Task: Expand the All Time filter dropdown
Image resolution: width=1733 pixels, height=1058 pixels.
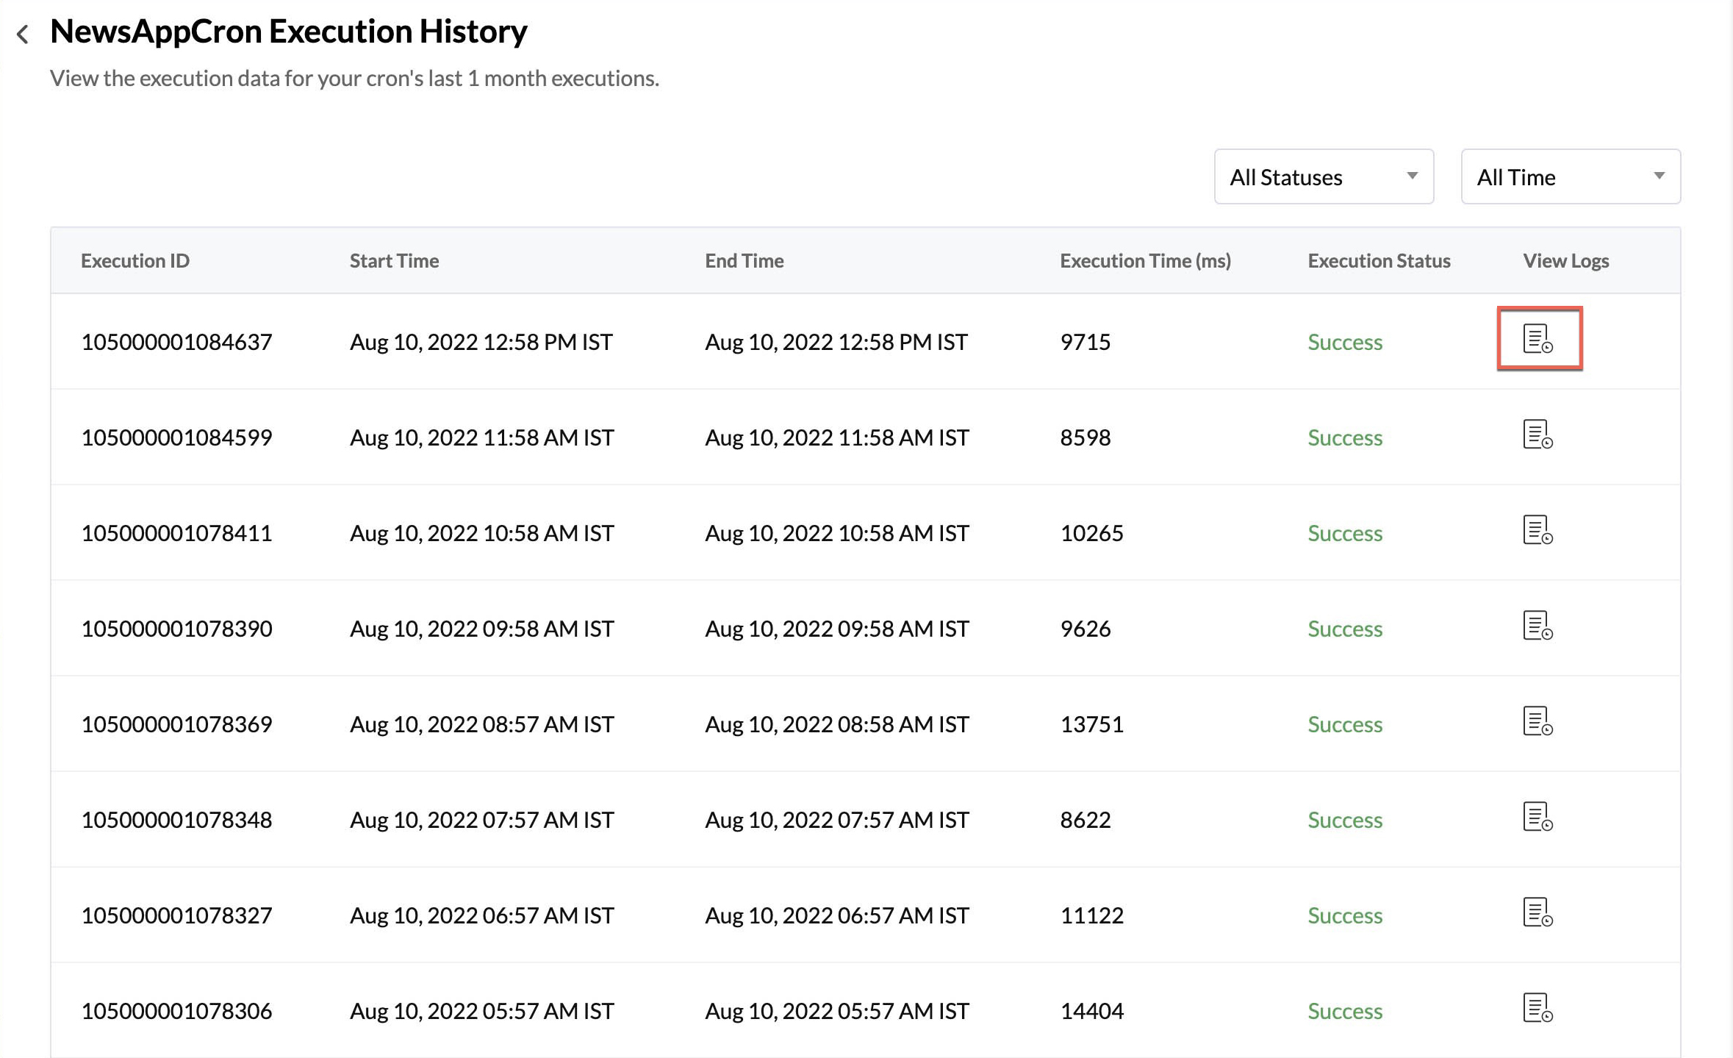Action: pos(1570,176)
